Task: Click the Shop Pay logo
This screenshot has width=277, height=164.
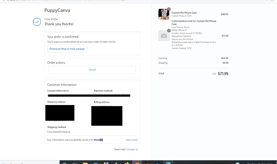Action: click(98, 140)
